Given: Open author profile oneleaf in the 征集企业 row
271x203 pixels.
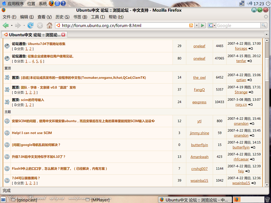Looking at the screenshot, I should pyautogui.click(x=199, y=58).
